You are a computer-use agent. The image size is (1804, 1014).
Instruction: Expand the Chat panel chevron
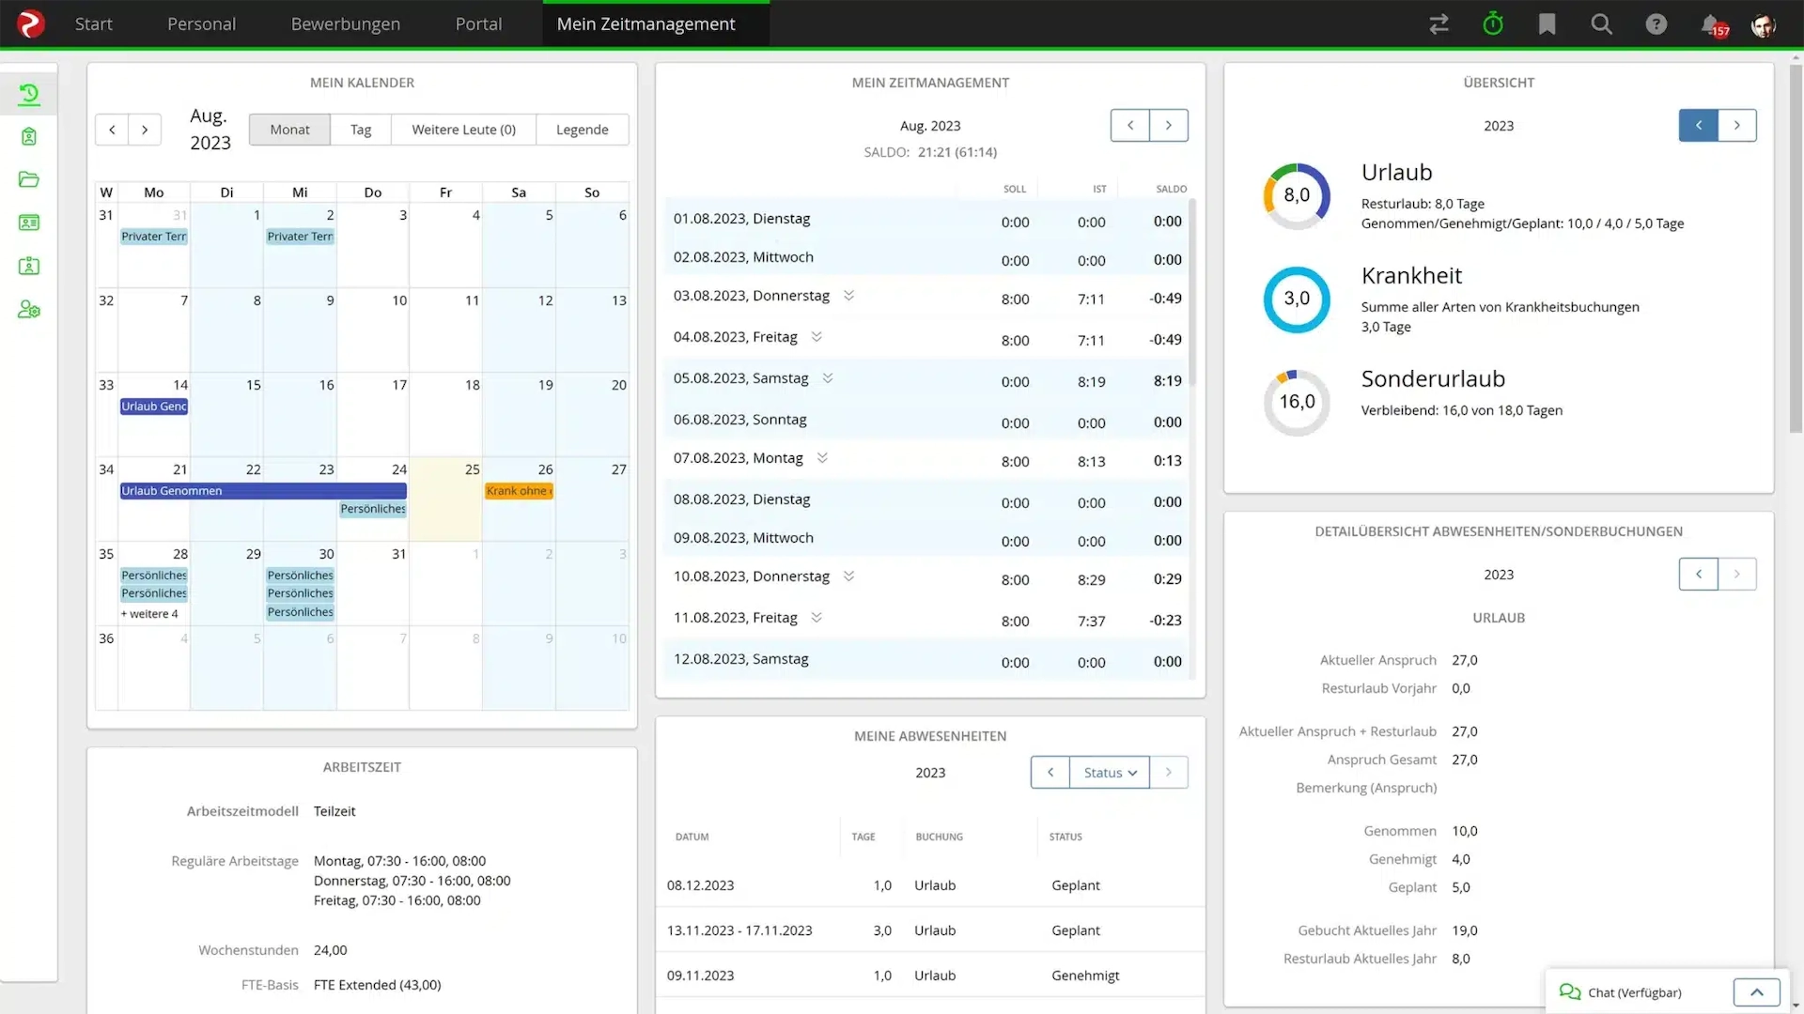tap(1756, 992)
